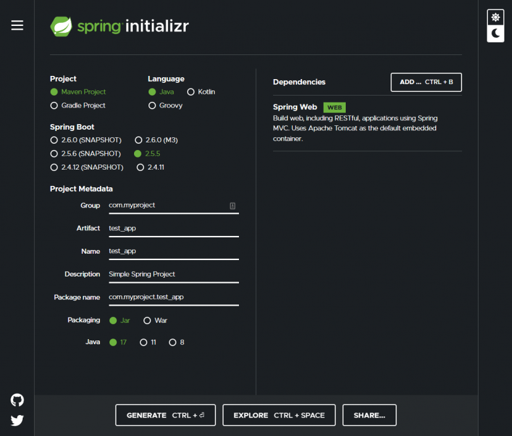The height and width of the screenshot is (436, 512).
Task: Click the Spring Initializr logo
Action: pyautogui.click(x=119, y=27)
